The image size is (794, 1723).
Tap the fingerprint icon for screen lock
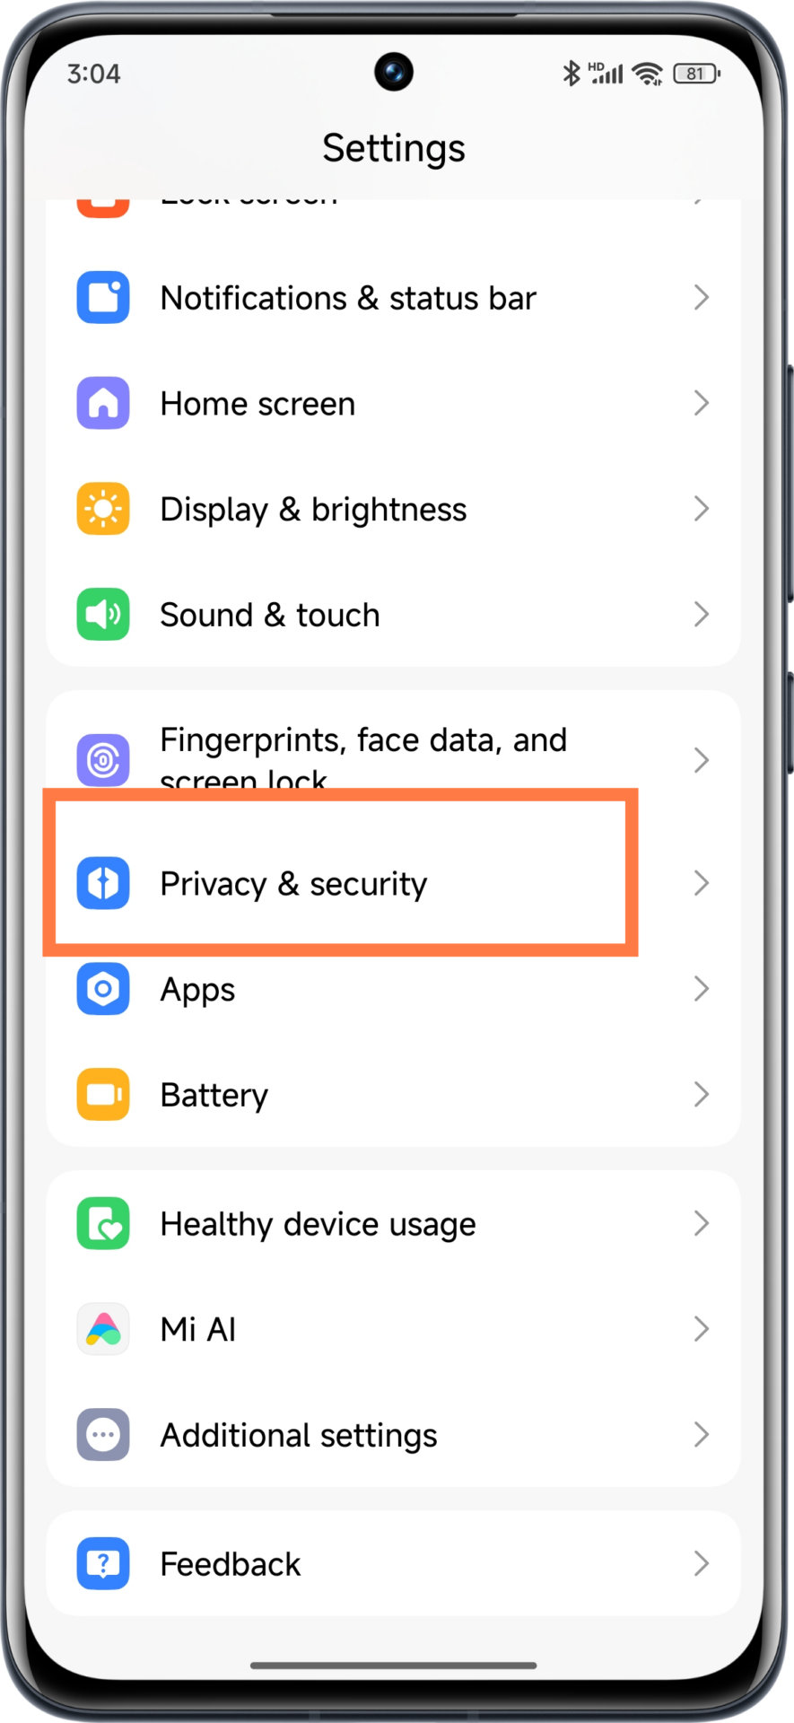point(103,760)
